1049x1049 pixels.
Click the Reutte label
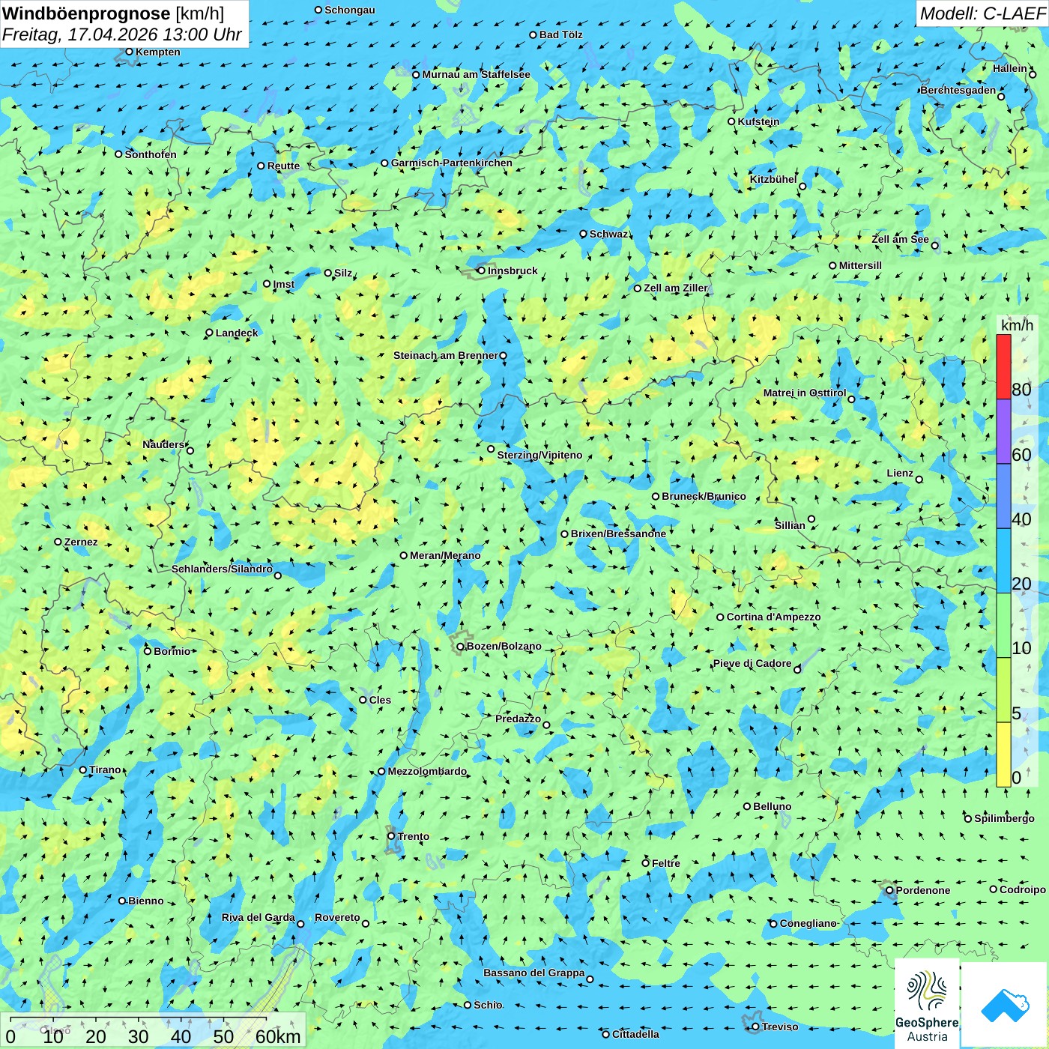[x=283, y=166]
